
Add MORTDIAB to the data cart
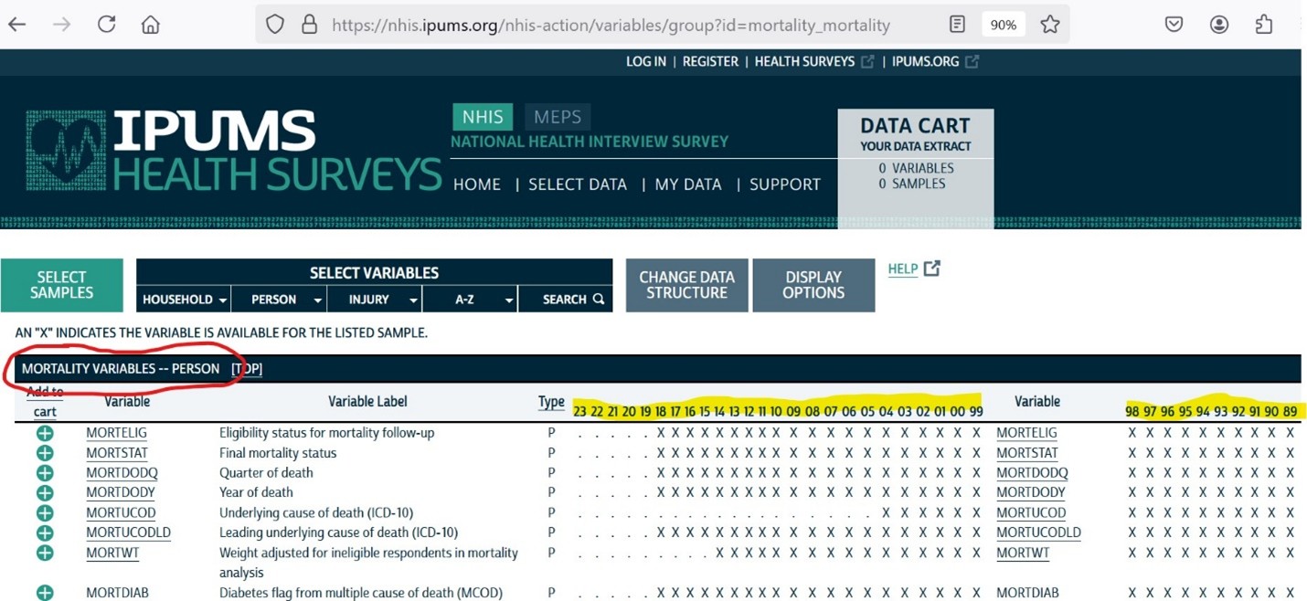click(45, 593)
